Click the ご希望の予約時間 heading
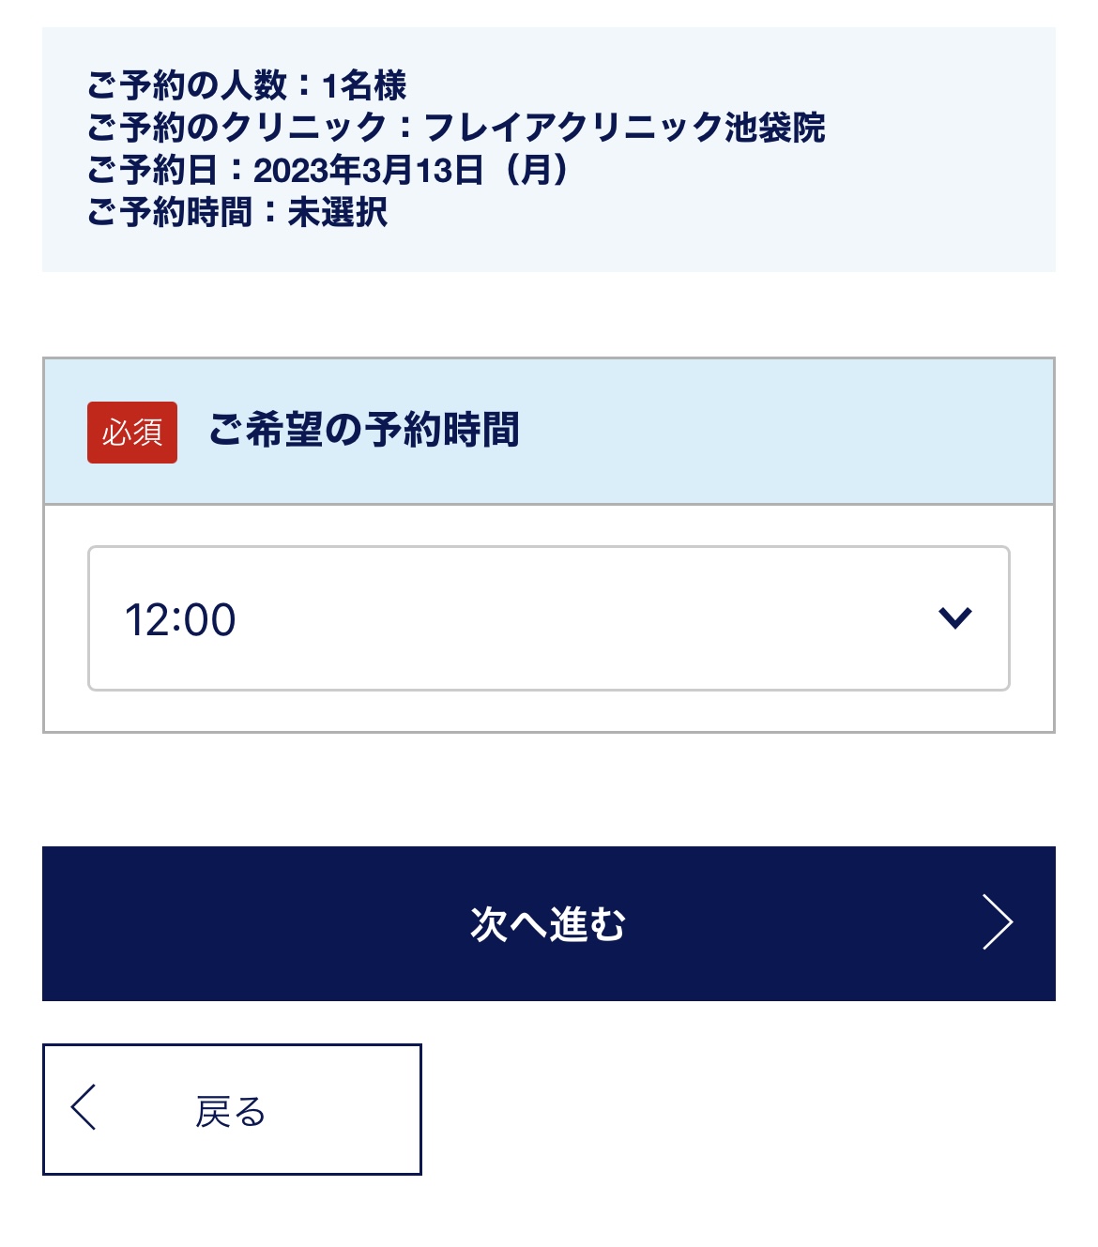 364,431
